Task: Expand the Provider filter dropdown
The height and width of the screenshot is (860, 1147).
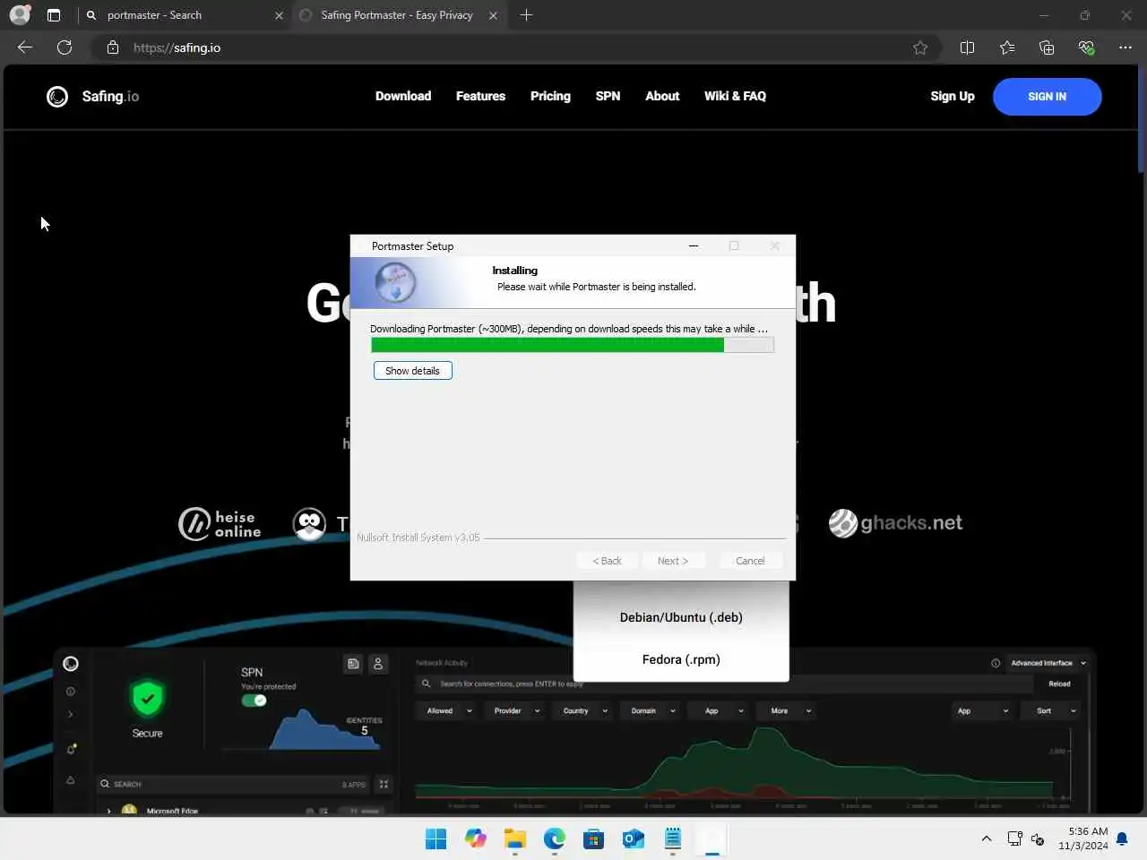Action: 517,711
